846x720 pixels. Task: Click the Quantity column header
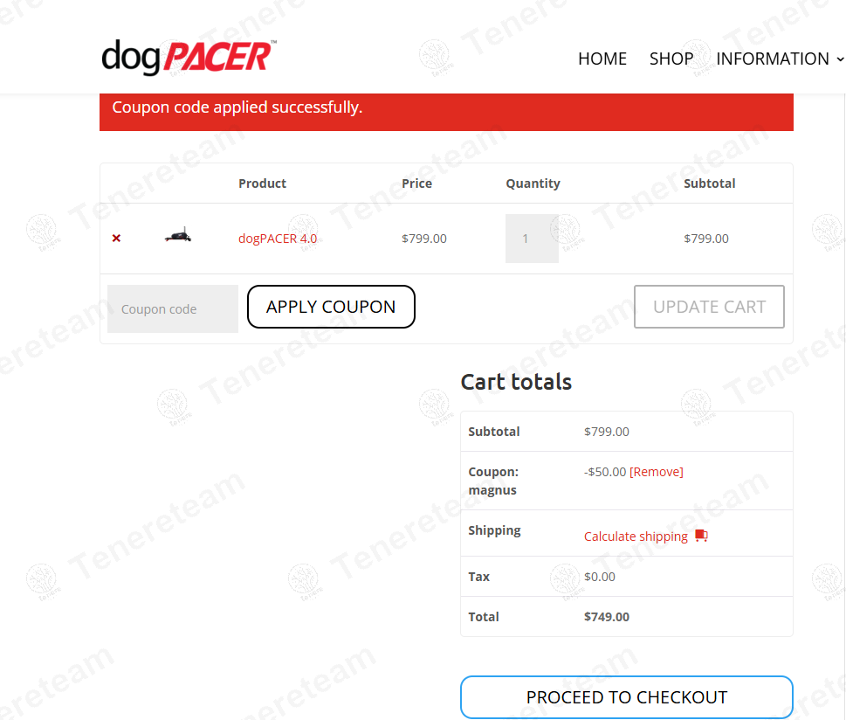click(533, 183)
